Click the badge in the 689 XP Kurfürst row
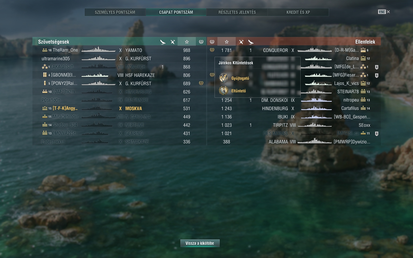 pos(201,83)
